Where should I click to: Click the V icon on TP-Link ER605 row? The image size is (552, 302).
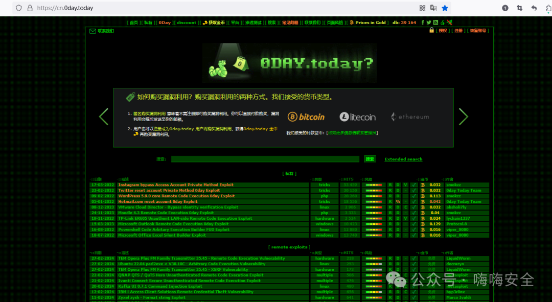(x=405, y=219)
